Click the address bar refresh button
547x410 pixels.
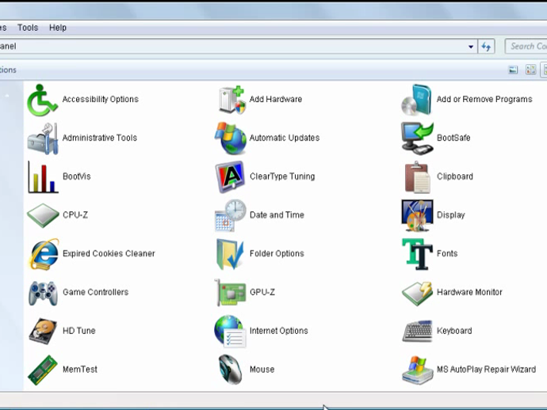pyautogui.click(x=486, y=47)
